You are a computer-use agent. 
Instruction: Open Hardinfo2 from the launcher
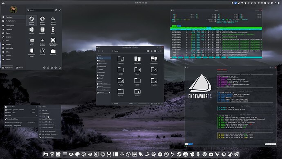coord(42,31)
